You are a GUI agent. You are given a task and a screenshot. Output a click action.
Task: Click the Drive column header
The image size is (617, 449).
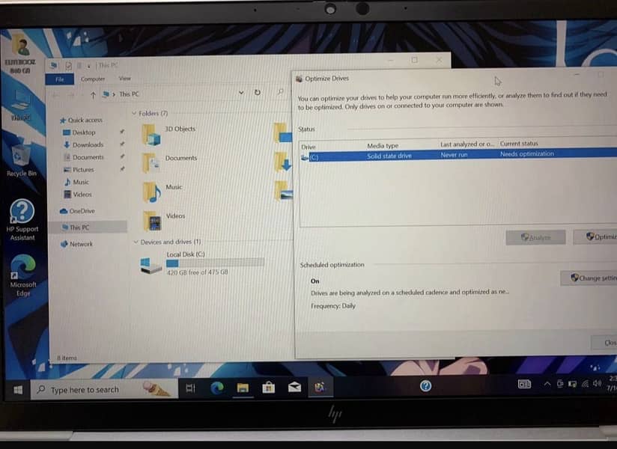coord(308,147)
